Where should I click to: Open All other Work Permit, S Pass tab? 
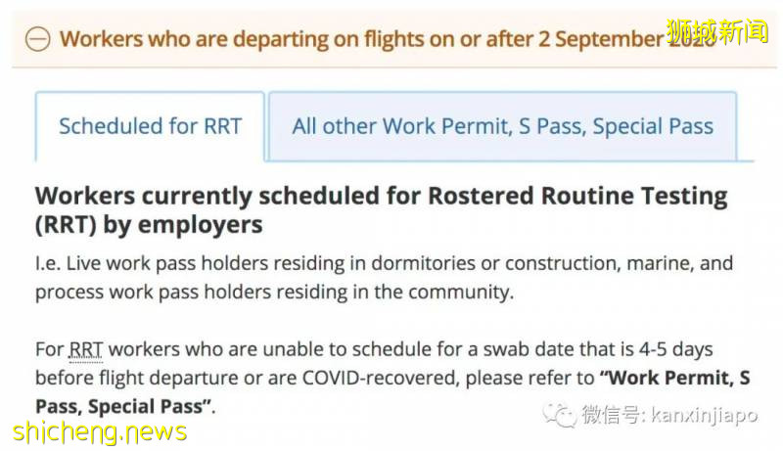pos(502,126)
